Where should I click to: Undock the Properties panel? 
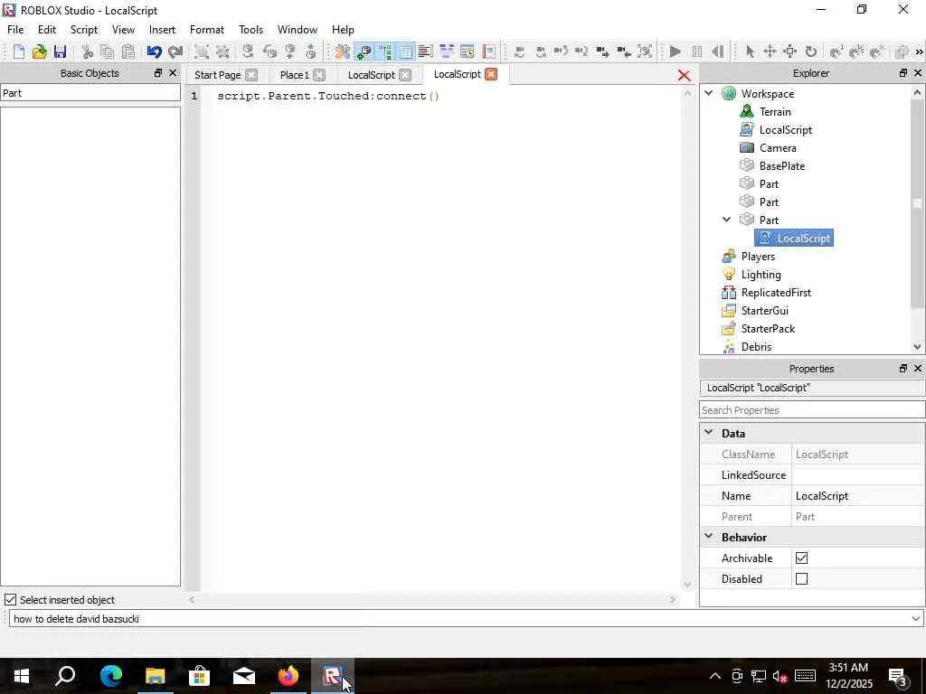[x=902, y=368]
